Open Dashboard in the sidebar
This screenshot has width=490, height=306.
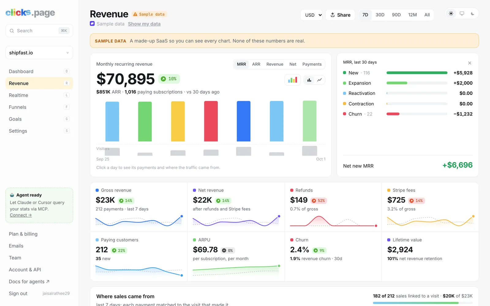tap(39, 71)
